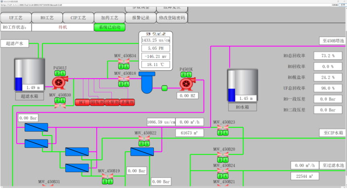This screenshot has height=189, width=347.
Task: Click the 至CIP水箱 label
Action: tap(332, 133)
